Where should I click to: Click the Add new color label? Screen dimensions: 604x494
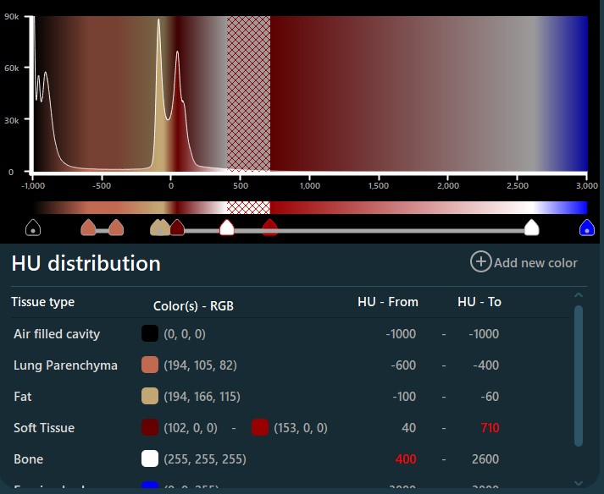(535, 263)
